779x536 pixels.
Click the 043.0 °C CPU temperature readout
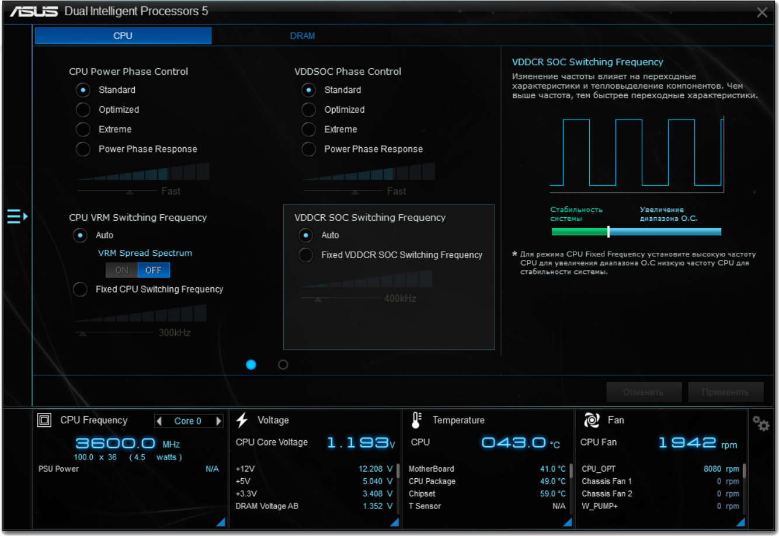click(521, 443)
